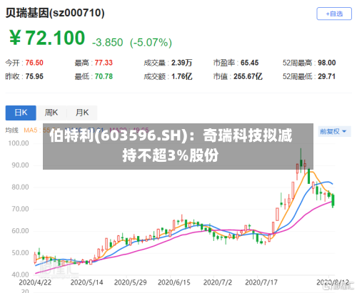Image resolution: width=357 pixels, height=293 pixels.
Task: Click the 100.00 price axis label
Action: 19,143
